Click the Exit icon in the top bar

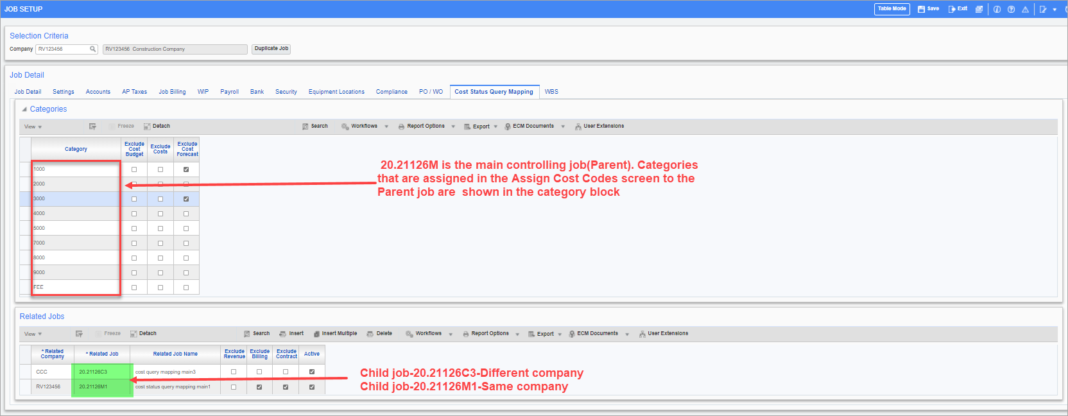[952, 9]
